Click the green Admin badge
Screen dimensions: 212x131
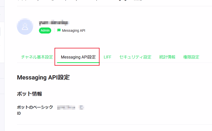(45, 30)
